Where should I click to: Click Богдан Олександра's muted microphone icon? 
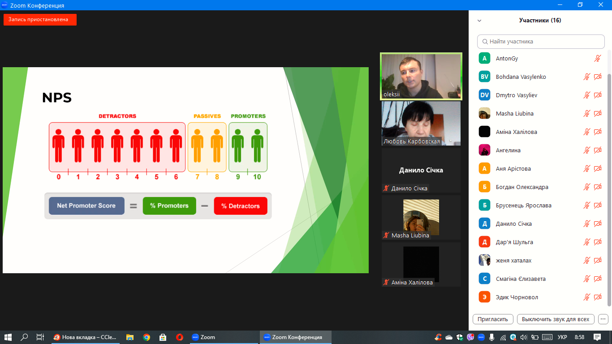(586, 187)
